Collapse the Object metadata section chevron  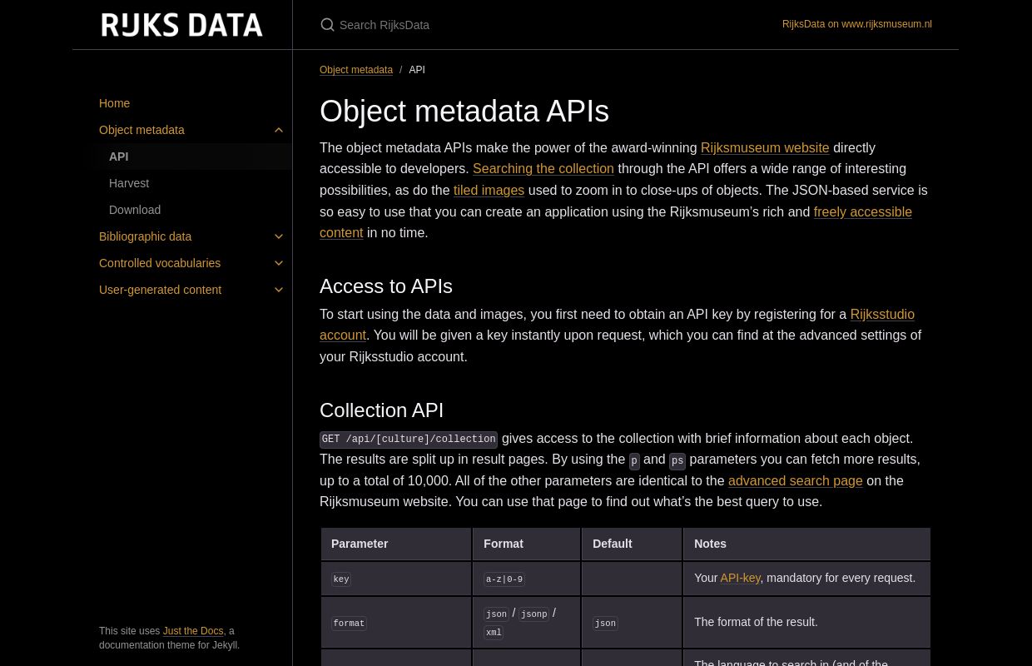[x=279, y=130]
